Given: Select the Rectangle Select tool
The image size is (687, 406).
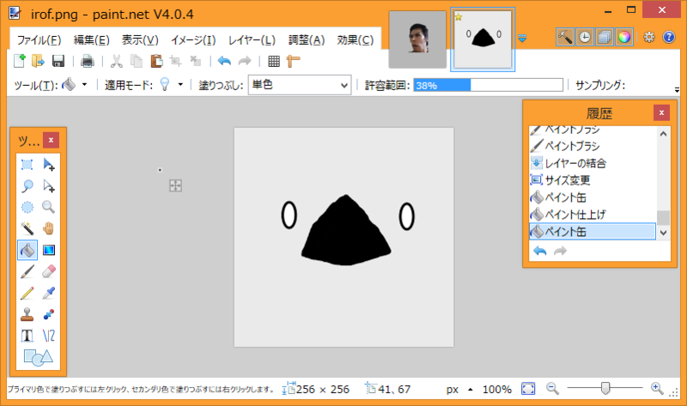Looking at the screenshot, I should click(x=27, y=165).
